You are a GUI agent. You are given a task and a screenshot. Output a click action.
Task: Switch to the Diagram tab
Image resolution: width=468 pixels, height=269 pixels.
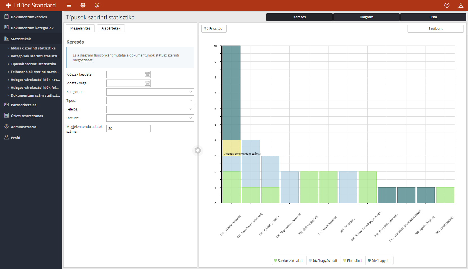click(366, 17)
